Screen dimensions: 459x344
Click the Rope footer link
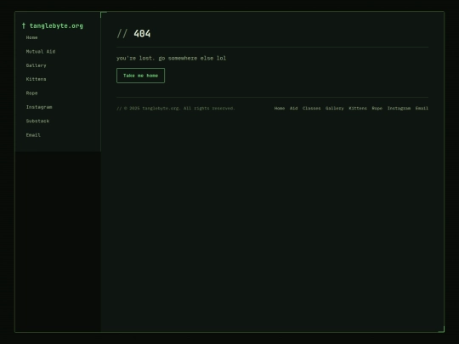(377, 108)
